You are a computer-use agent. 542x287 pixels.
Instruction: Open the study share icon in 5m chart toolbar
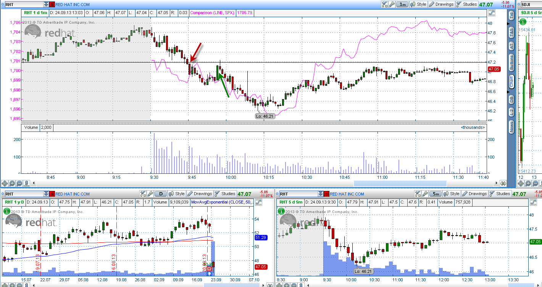coord(418,194)
